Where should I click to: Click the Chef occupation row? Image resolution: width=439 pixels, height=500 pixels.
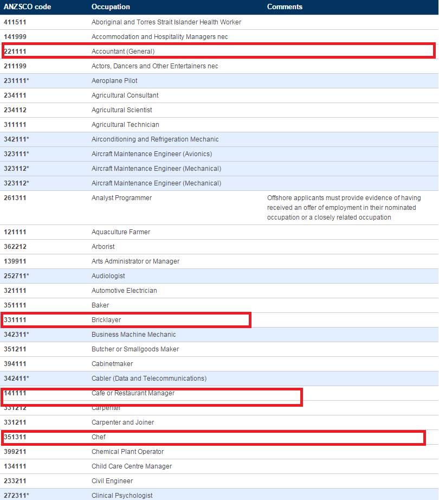coord(99,437)
